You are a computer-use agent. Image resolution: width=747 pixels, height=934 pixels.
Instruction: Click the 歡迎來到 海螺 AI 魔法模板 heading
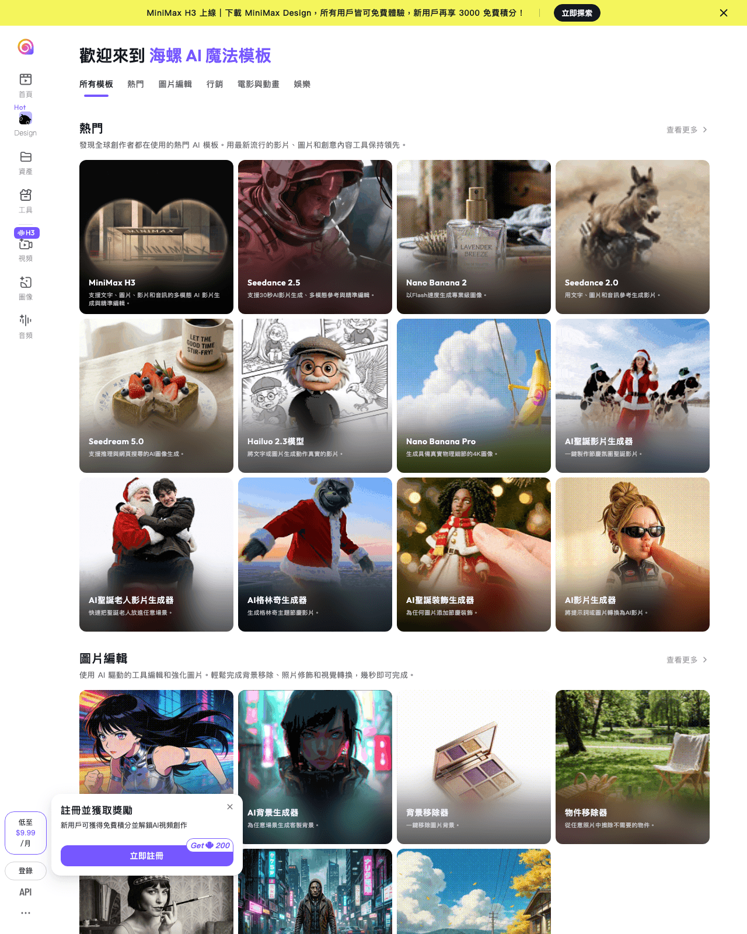click(x=175, y=55)
